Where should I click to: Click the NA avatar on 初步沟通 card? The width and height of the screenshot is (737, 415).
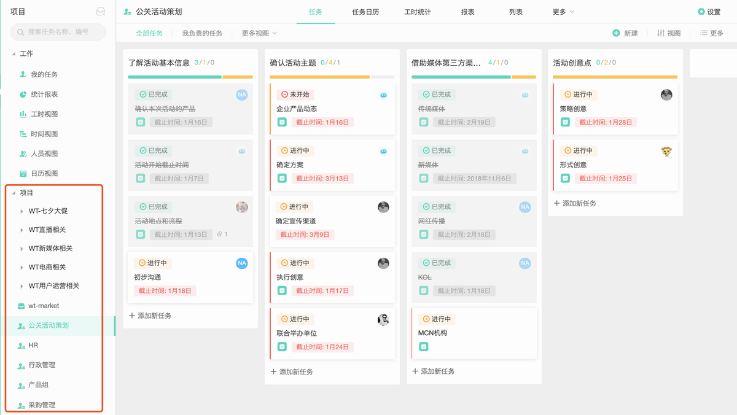coord(242,263)
